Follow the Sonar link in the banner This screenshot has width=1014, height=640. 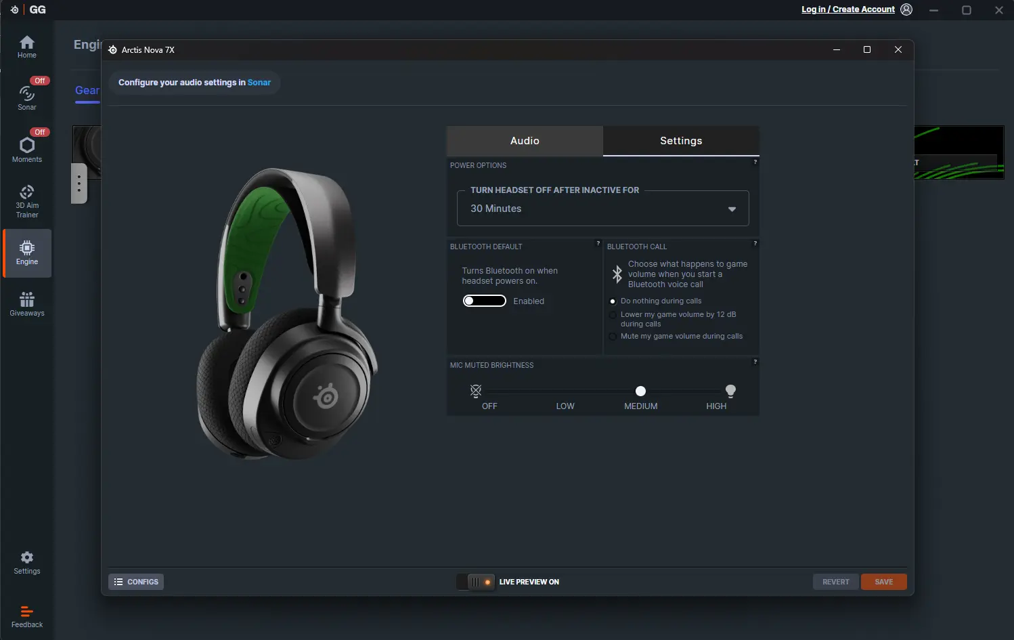259,83
